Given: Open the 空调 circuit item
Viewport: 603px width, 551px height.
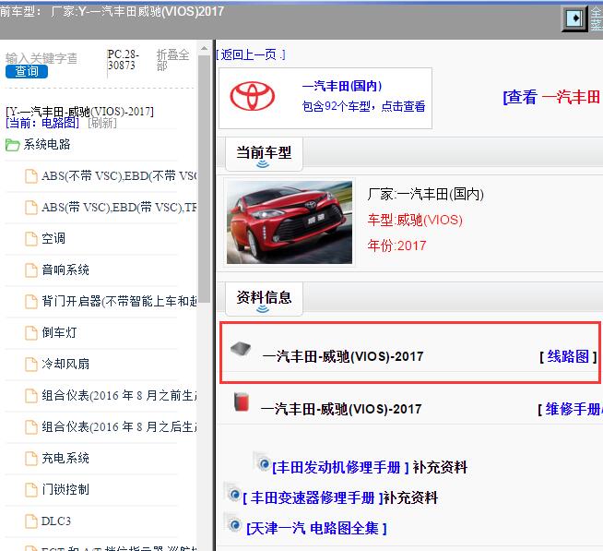Looking at the screenshot, I should [53, 239].
